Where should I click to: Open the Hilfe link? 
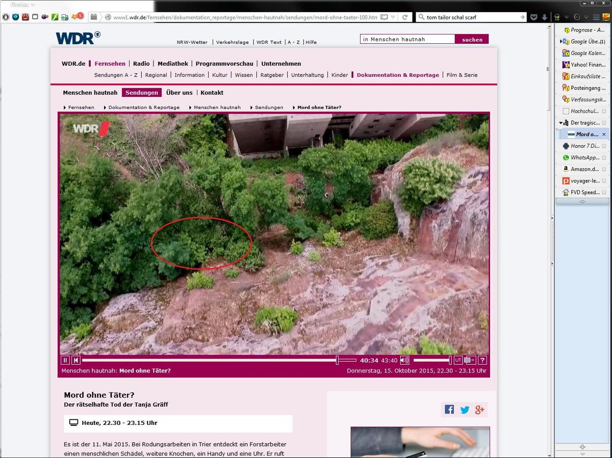(311, 42)
